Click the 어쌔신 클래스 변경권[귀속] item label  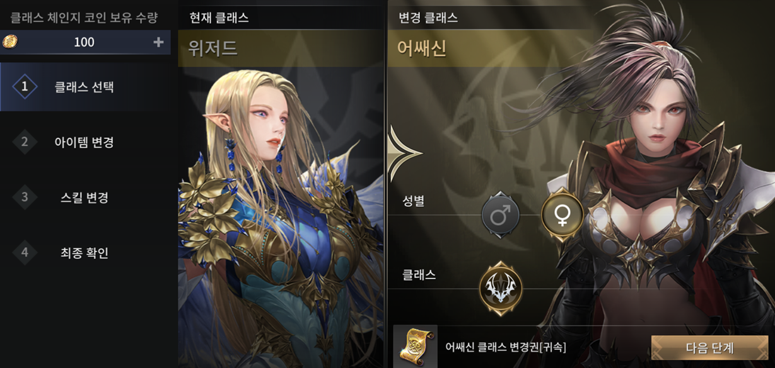(x=506, y=347)
